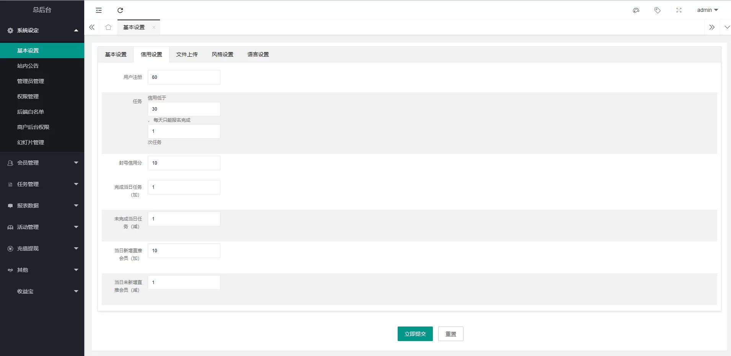Image resolution: width=731 pixels, height=356 pixels.
Task: Open 后端白名单 in the sidebar
Action: coord(42,112)
